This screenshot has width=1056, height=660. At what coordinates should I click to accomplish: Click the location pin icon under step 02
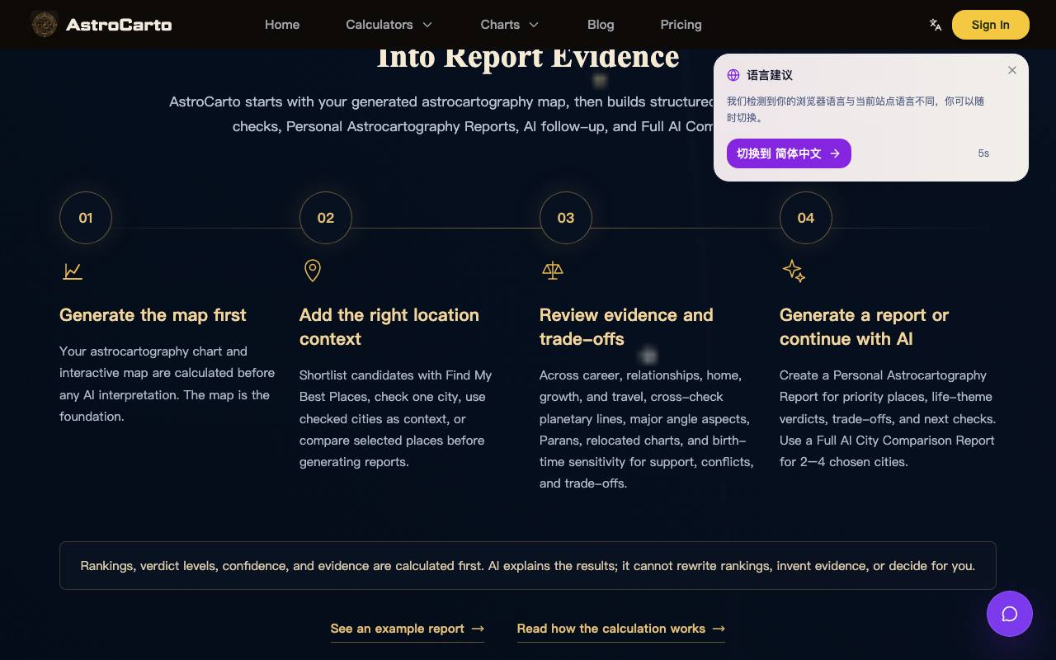click(313, 271)
